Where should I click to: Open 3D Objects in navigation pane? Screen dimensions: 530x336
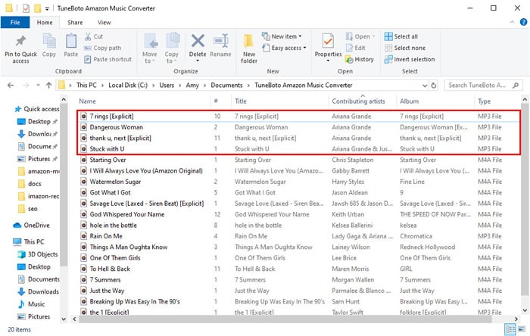click(38, 254)
